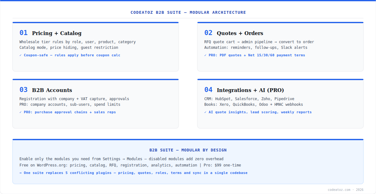This screenshot has width=376, height=194.
Task: Select the "B2B Accounts" heading
Action: [x=52, y=90]
